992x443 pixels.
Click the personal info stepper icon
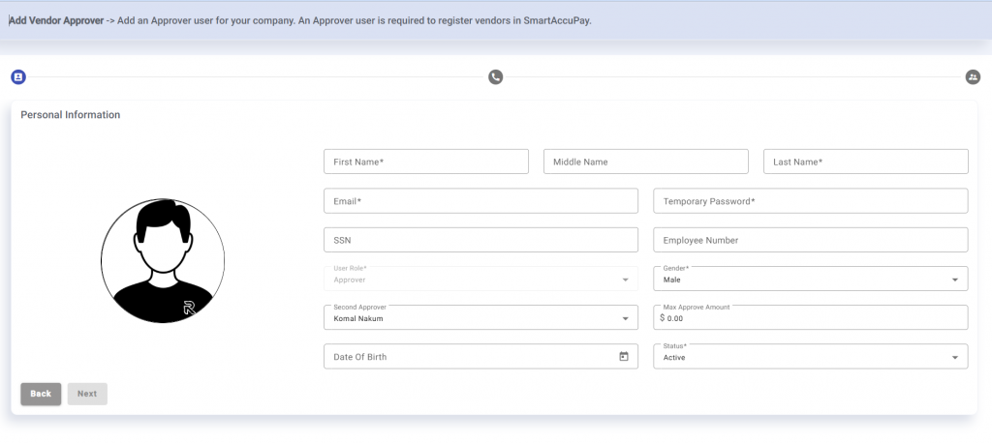tap(17, 76)
